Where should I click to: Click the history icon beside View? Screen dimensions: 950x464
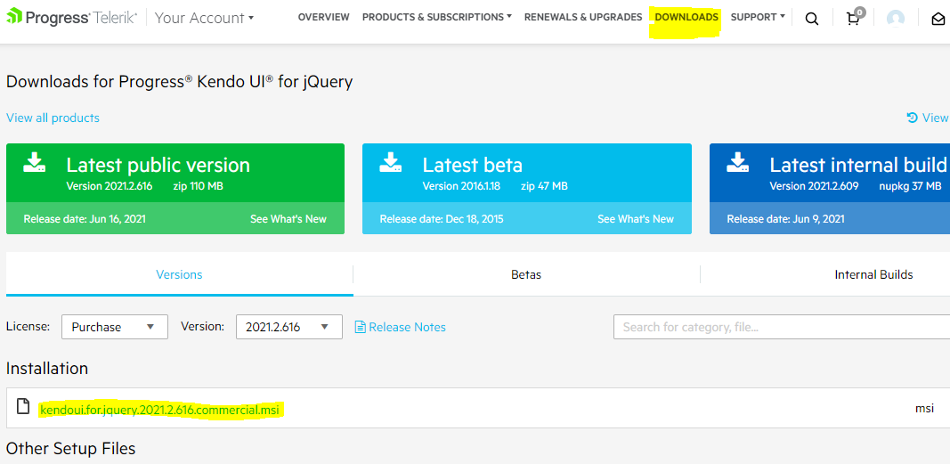tap(912, 118)
